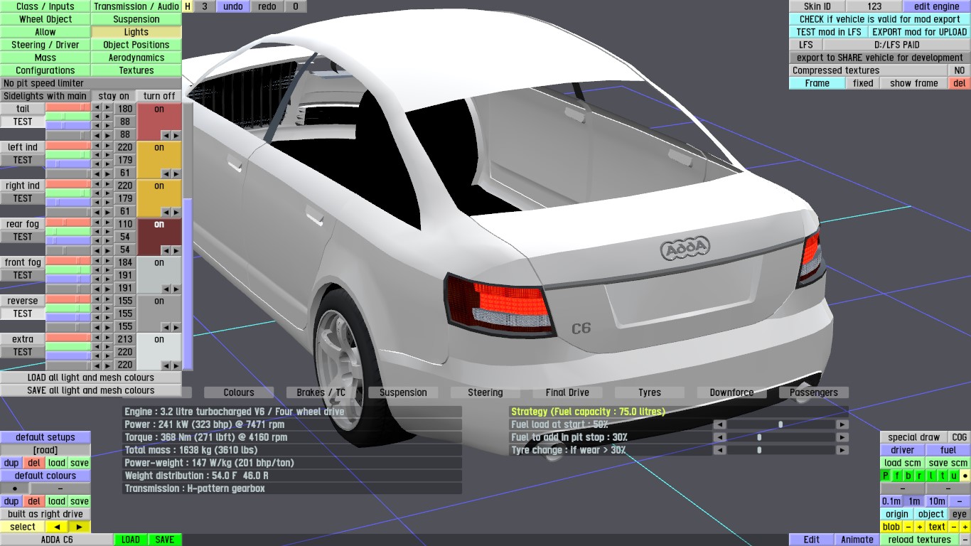Switch to the l left view
971x546 pixels.
pos(931,476)
